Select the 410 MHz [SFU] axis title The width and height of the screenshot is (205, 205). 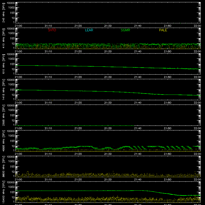3,38
